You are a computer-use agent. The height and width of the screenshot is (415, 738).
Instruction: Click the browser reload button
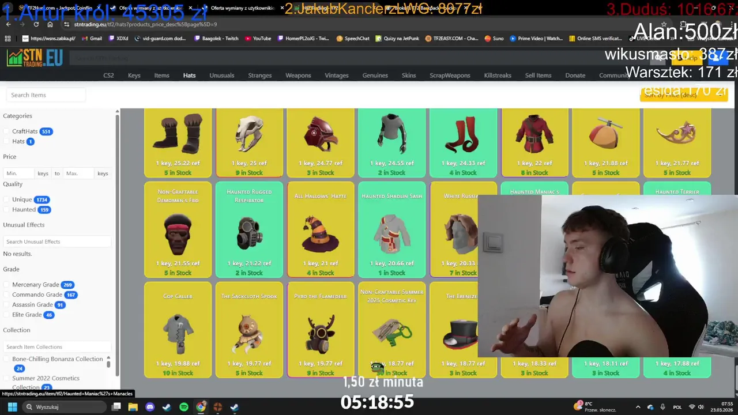[x=36, y=24]
